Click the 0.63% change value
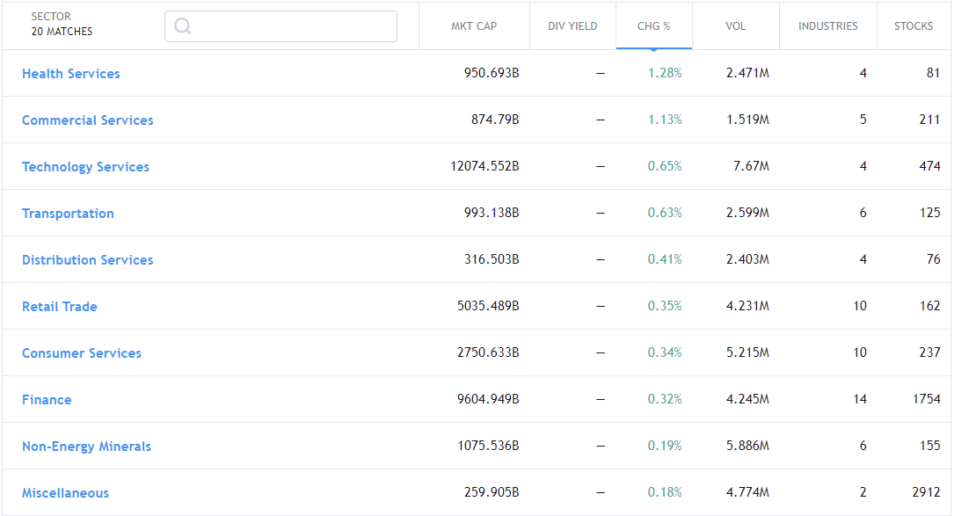The width and height of the screenshot is (954, 516). click(665, 213)
